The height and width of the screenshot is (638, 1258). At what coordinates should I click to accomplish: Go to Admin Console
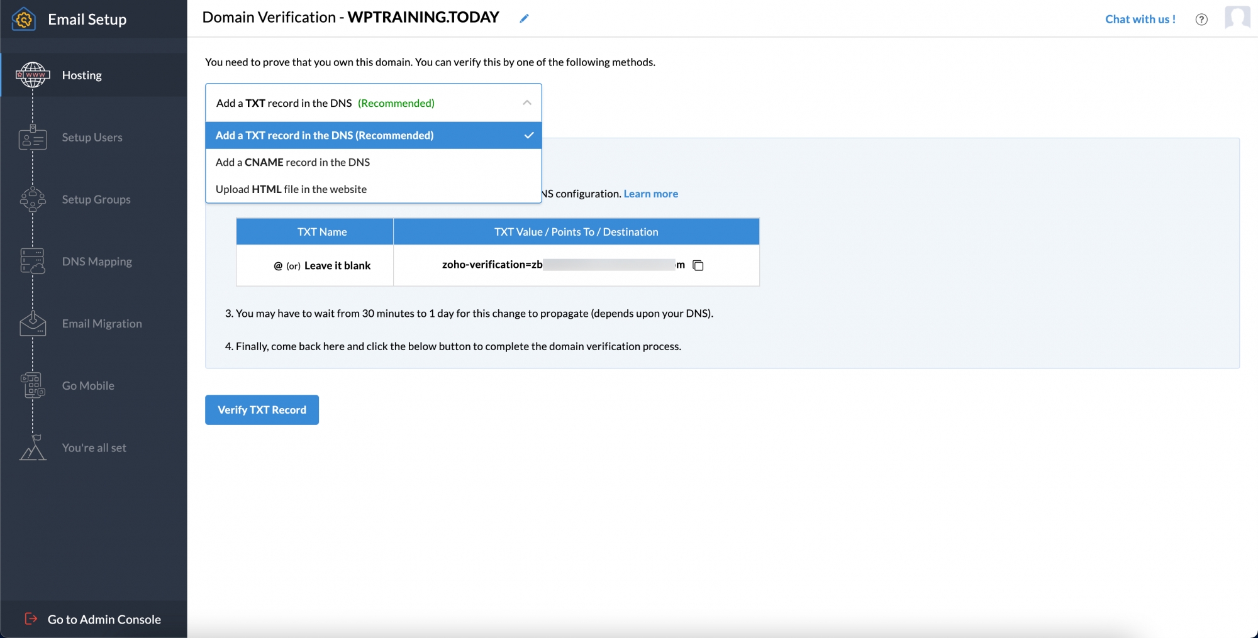[x=104, y=619]
